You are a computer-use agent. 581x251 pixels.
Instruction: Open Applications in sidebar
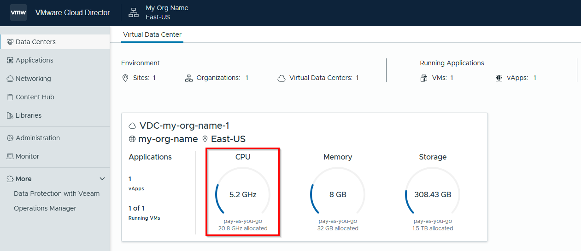point(55,60)
